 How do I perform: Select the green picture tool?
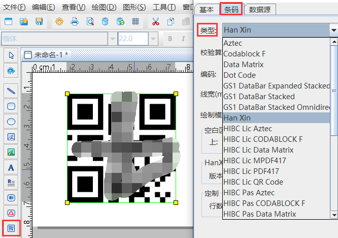coord(11,152)
